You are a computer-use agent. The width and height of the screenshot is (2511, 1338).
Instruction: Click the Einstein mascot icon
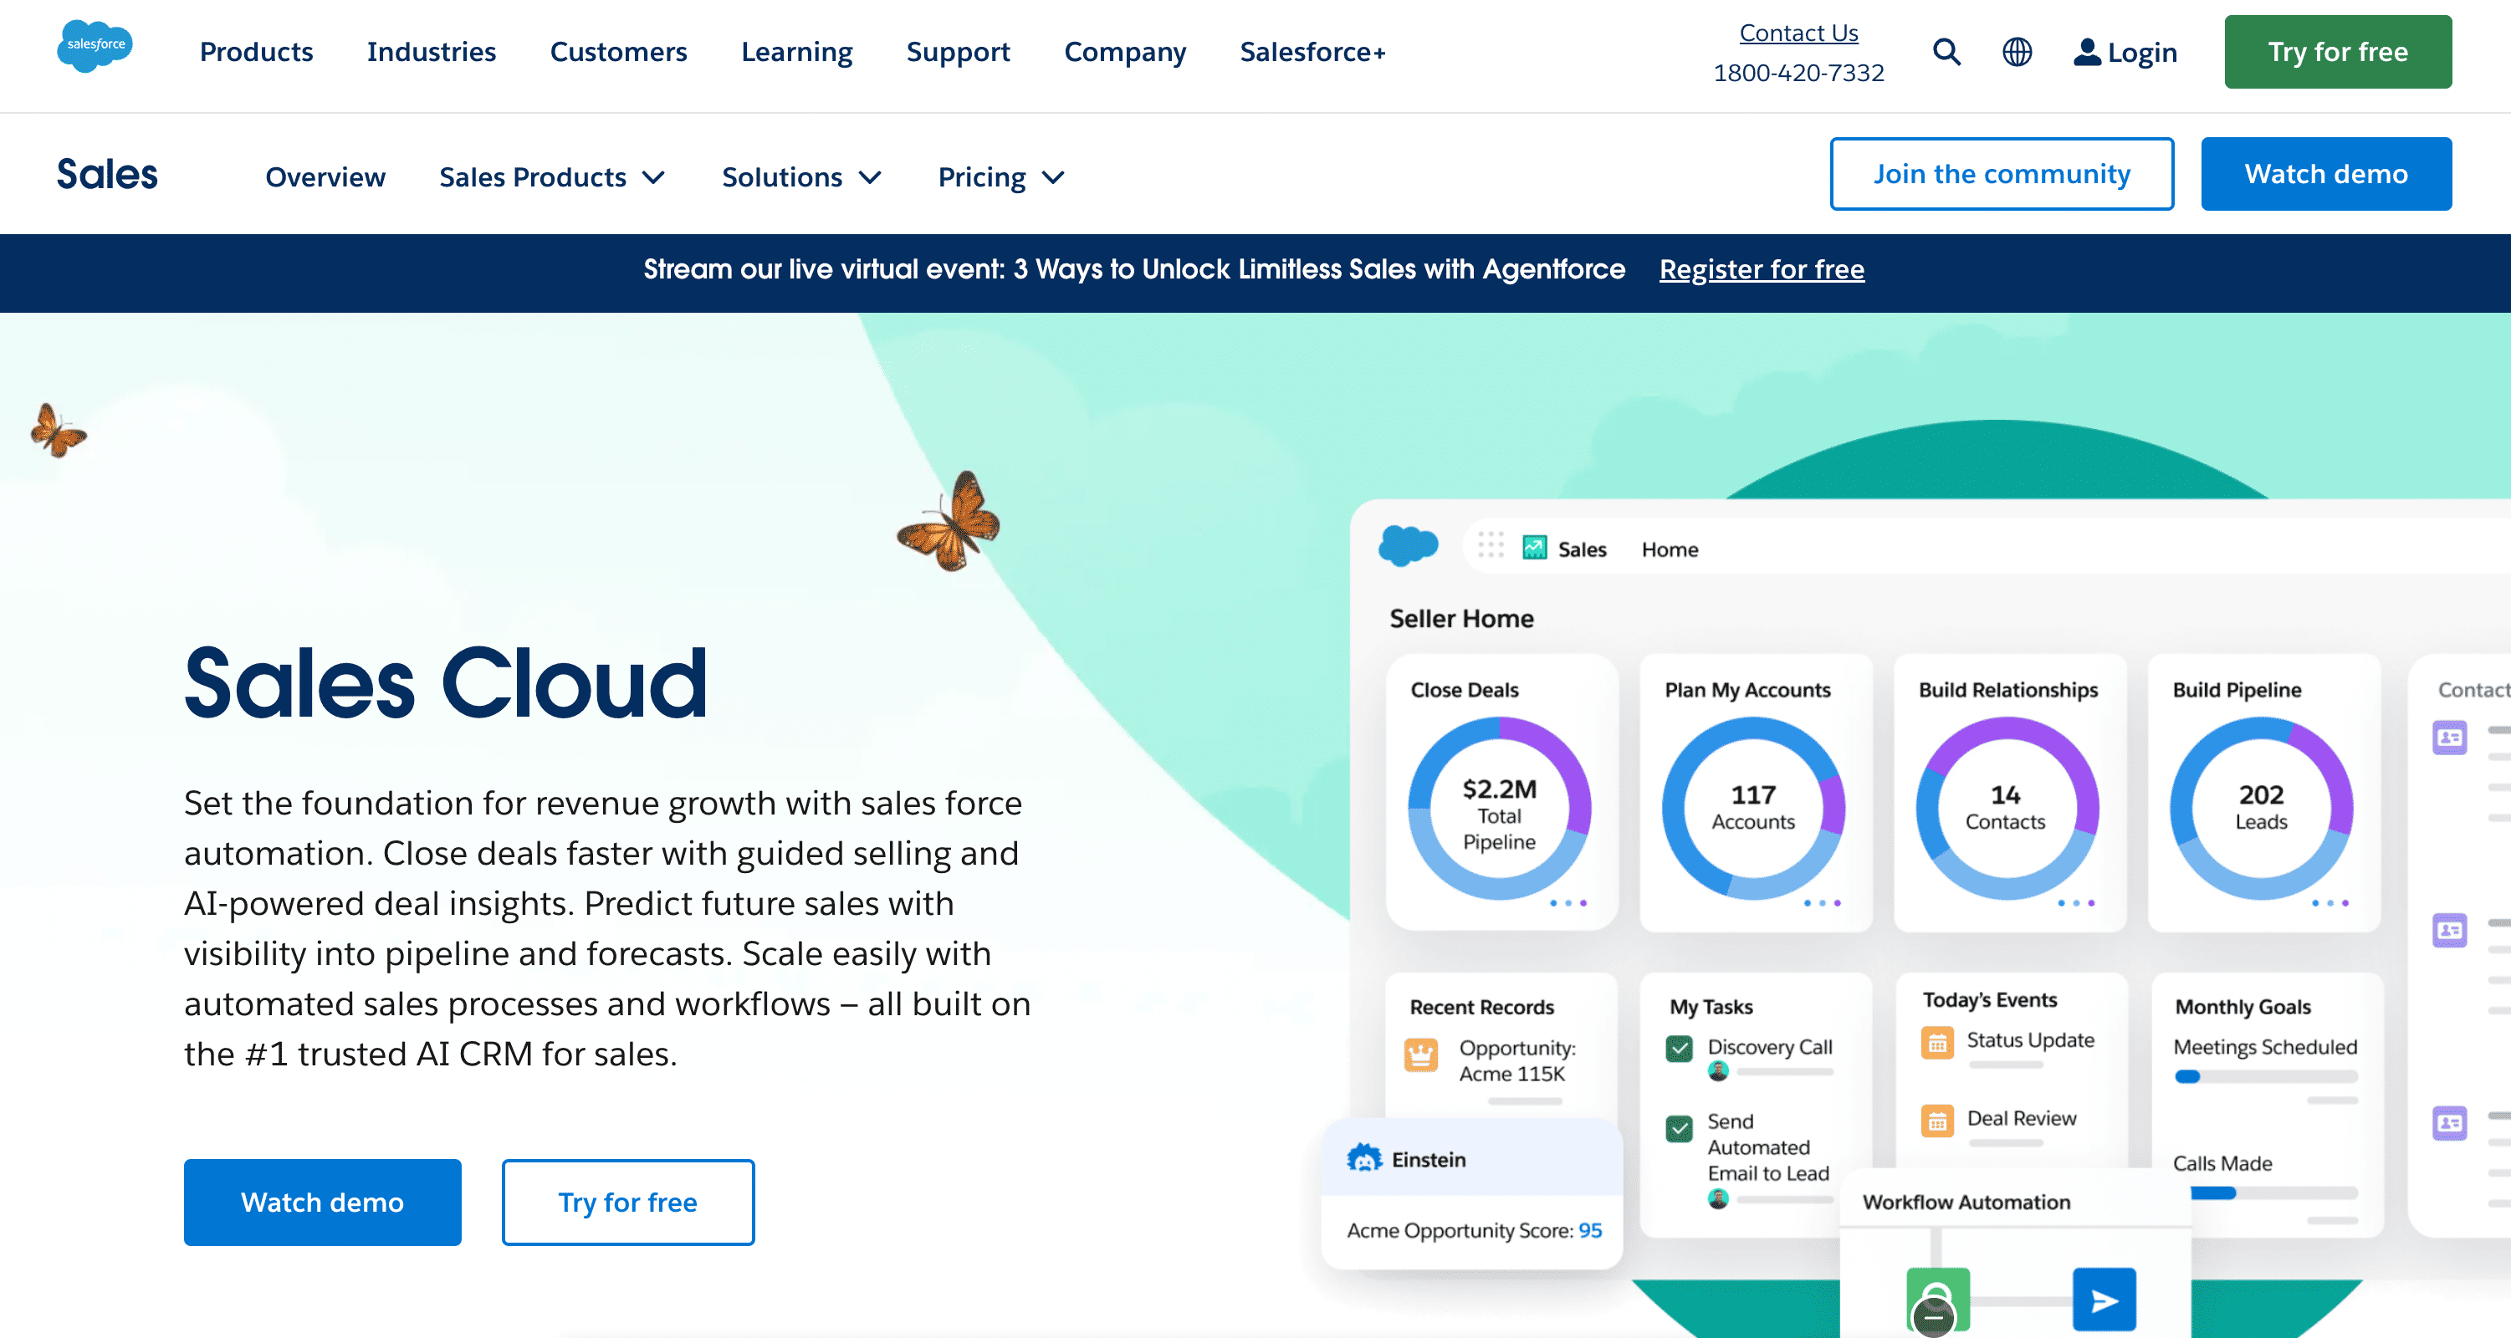pyautogui.click(x=1363, y=1157)
